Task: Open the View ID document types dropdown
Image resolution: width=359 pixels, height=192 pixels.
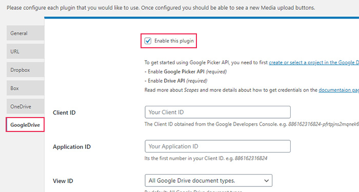Action: click(x=208, y=180)
